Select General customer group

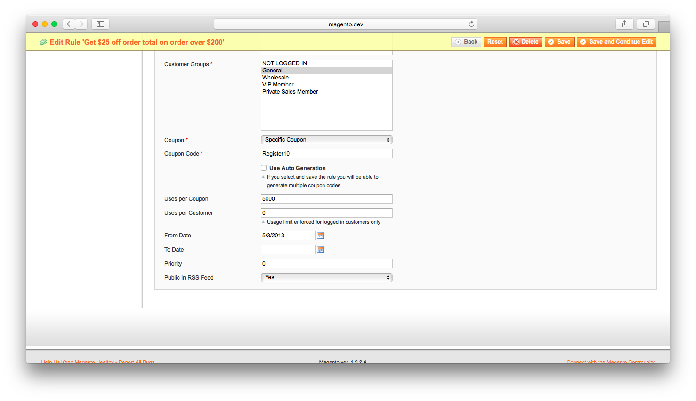pyautogui.click(x=326, y=71)
